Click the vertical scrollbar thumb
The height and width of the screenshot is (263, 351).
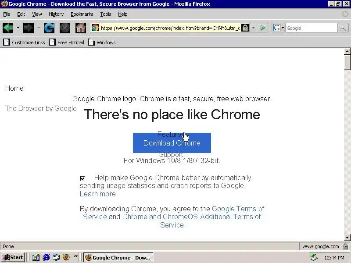pos(347,62)
